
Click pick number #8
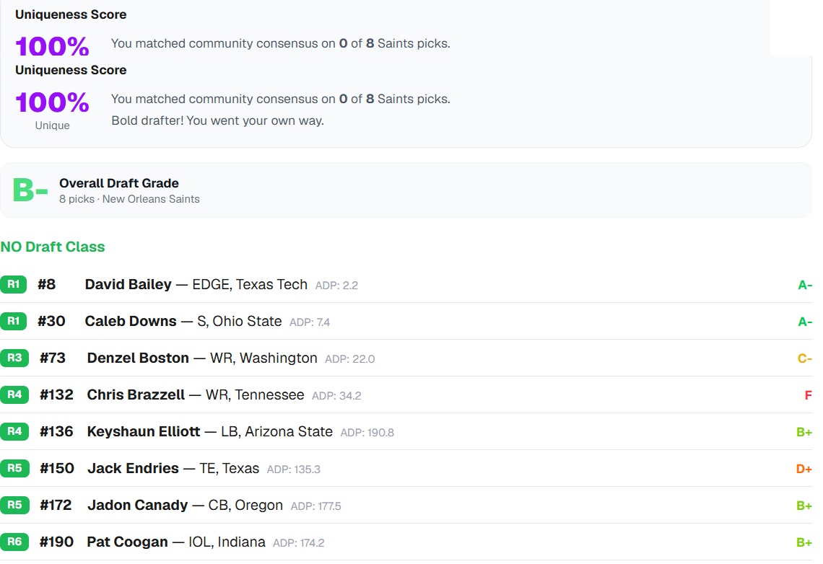coord(47,284)
